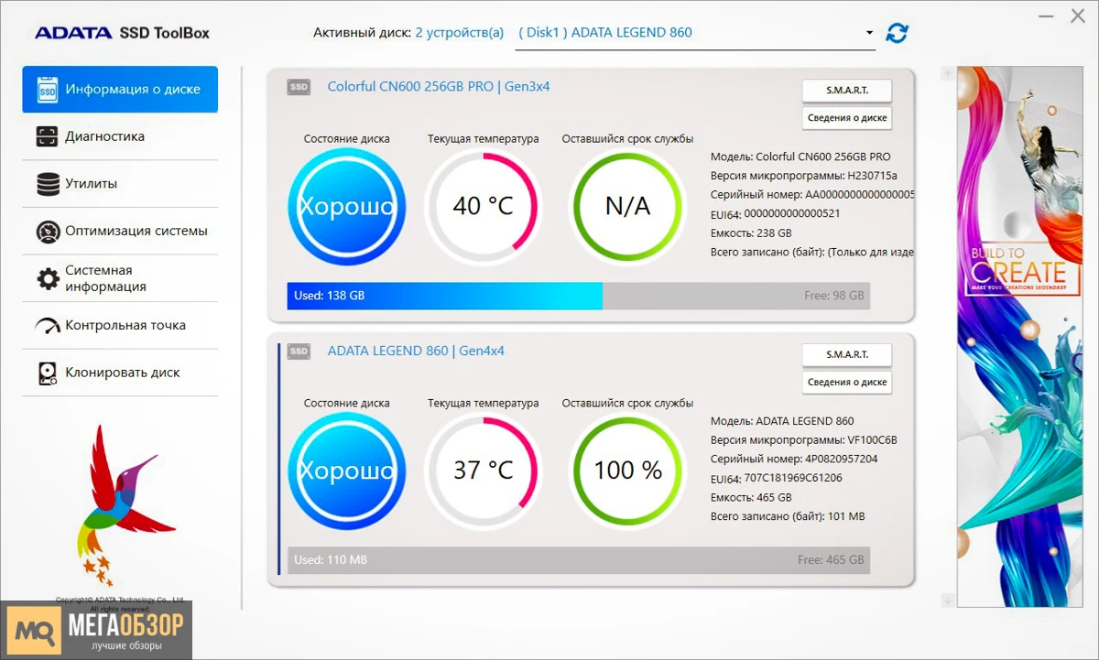This screenshot has width=1099, height=660.
Task: Open S.M.A.R.T. for ADATA LEGEND 860
Action: (847, 355)
